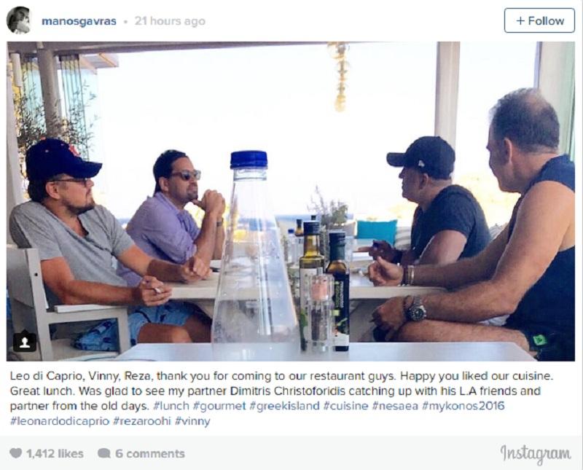
Task: Open the #lunch hashtag
Action: (x=171, y=406)
